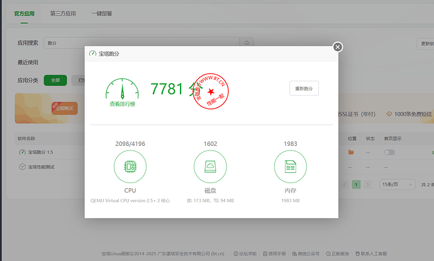Click the 磁盘 disk icon

[x=210, y=167]
